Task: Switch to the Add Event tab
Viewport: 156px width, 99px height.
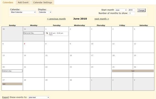Action: pos(23,2)
